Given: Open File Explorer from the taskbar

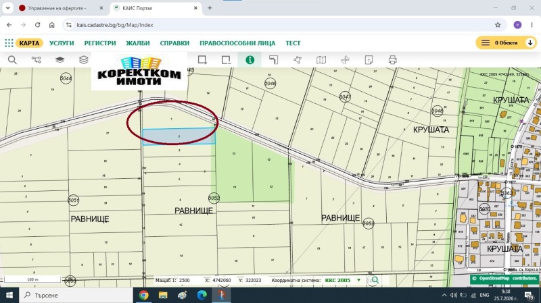Looking at the screenshot, I should click(x=163, y=295).
